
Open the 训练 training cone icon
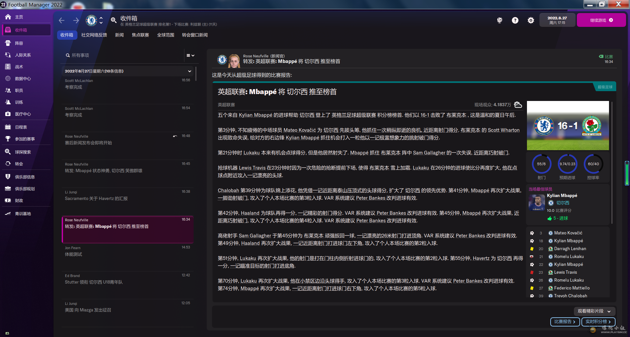[8, 102]
